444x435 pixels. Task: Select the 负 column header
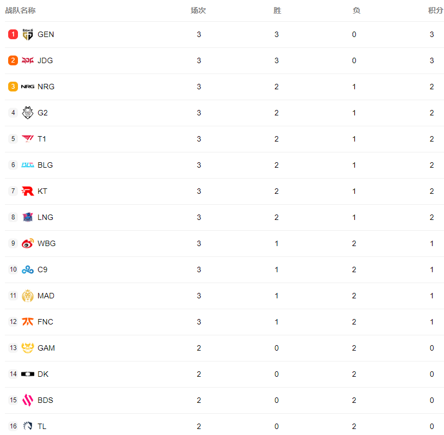click(356, 10)
